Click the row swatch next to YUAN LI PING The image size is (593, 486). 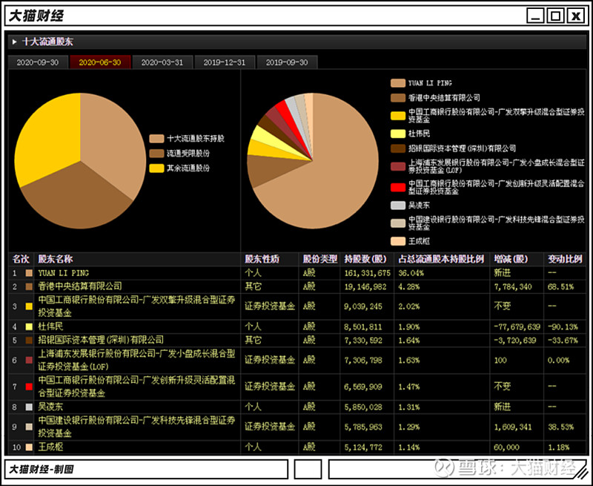click(29, 273)
